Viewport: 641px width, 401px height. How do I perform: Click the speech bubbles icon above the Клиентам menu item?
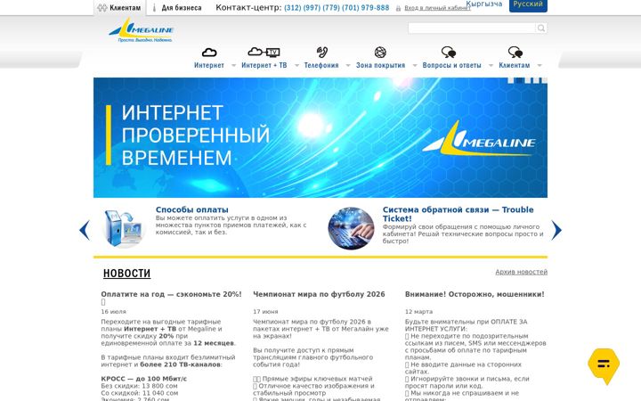pyautogui.click(x=515, y=52)
